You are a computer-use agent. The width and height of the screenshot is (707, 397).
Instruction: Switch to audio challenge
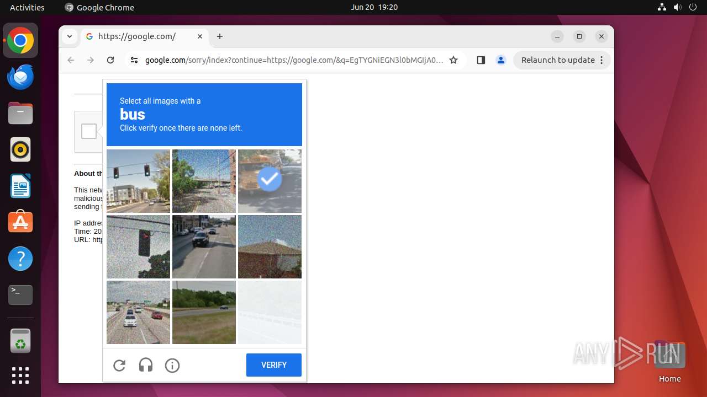point(146,365)
